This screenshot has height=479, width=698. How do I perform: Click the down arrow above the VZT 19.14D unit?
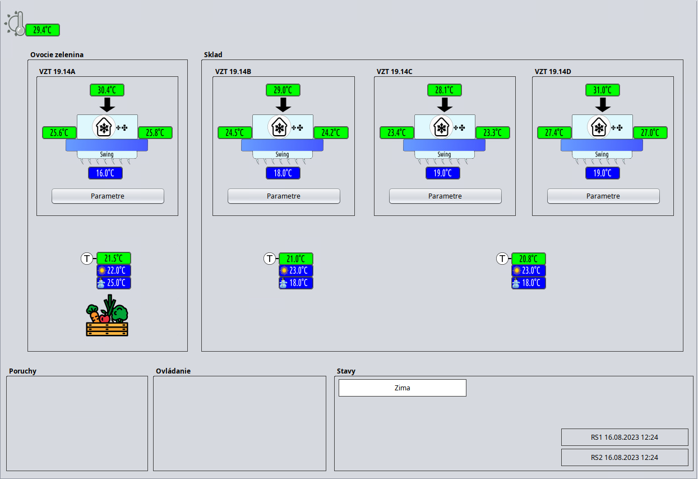(603, 104)
